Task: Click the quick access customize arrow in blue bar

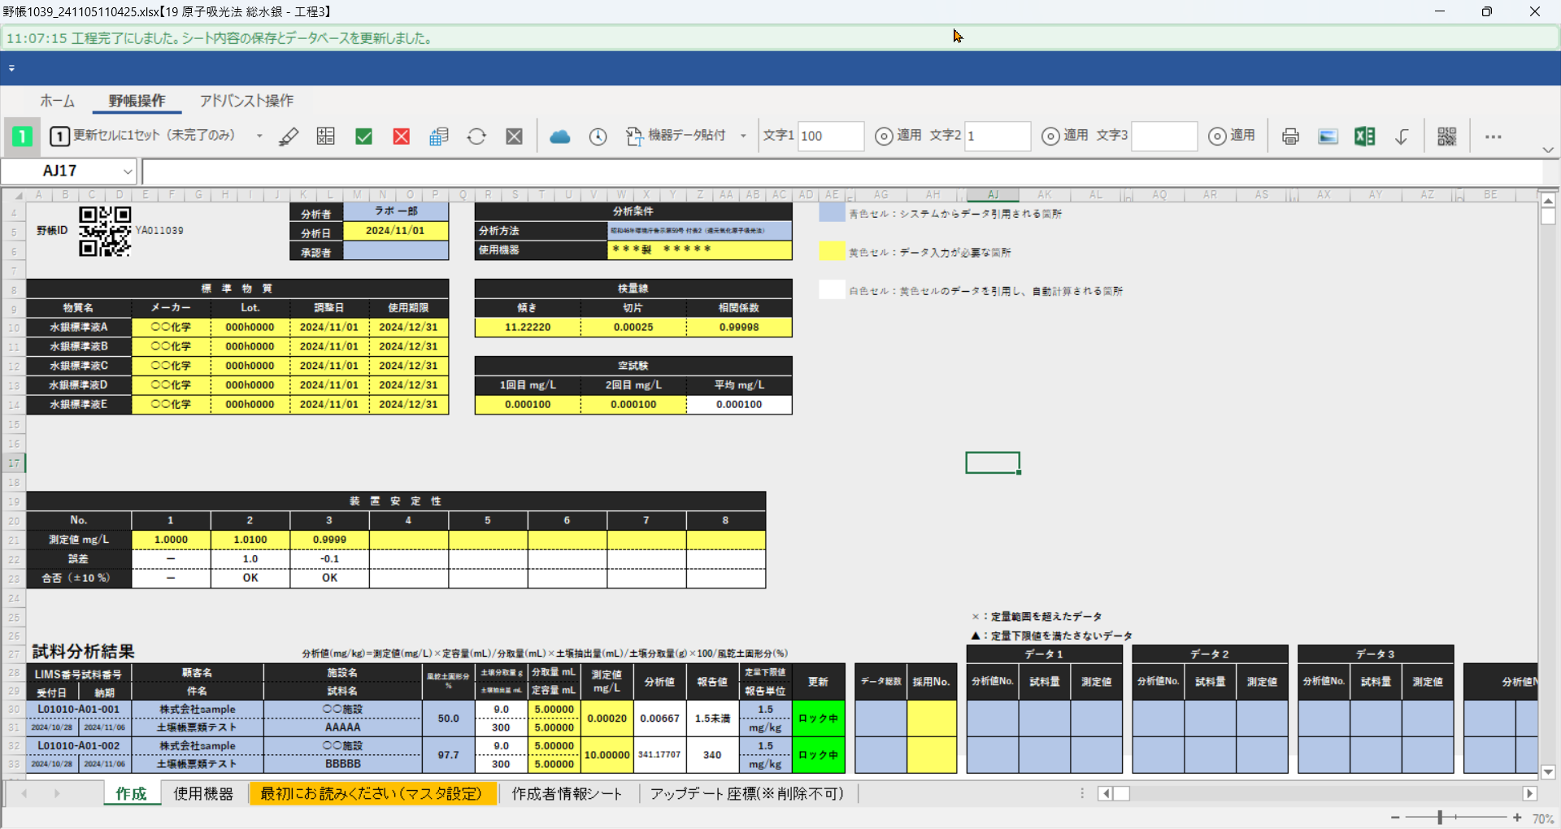Action: pyautogui.click(x=11, y=68)
